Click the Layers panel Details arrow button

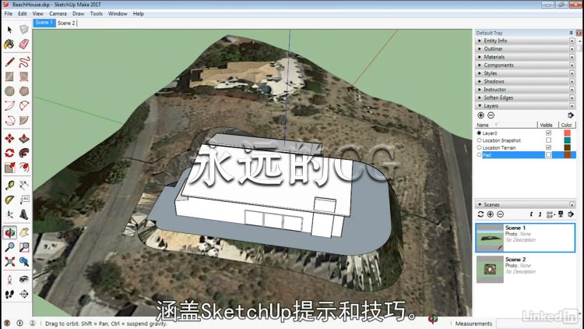[571, 115]
